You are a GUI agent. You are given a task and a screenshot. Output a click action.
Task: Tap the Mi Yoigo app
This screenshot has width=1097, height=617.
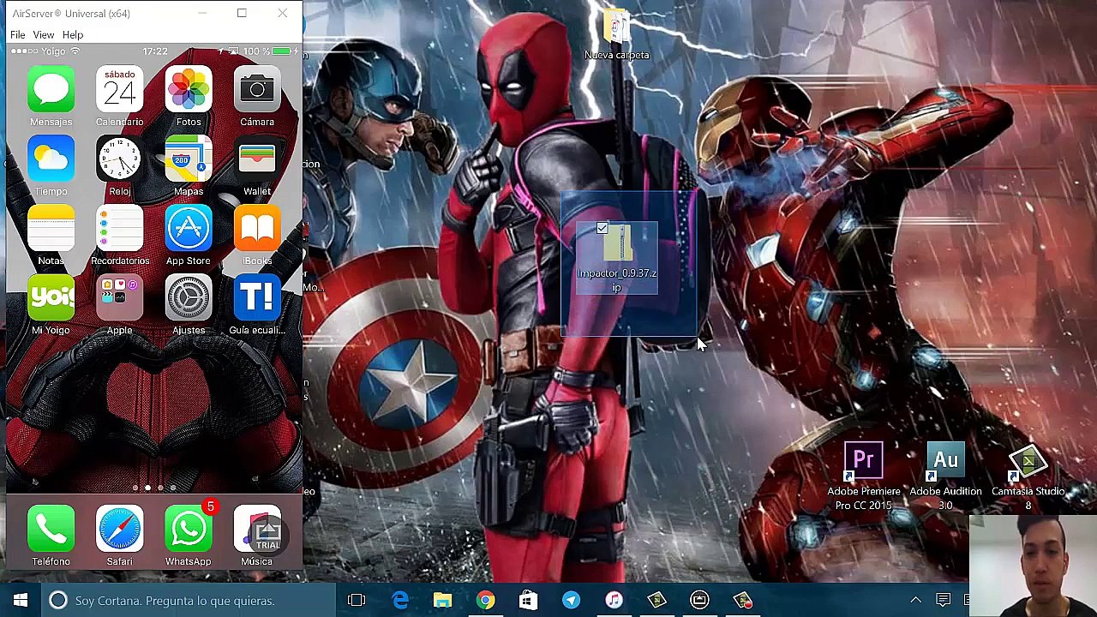(x=51, y=297)
